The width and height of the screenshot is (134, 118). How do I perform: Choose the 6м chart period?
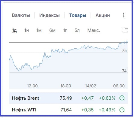tap(52, 30)
